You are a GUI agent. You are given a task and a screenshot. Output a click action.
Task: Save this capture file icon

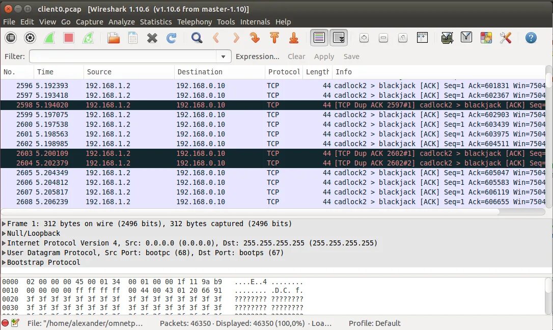pos(133,38)
